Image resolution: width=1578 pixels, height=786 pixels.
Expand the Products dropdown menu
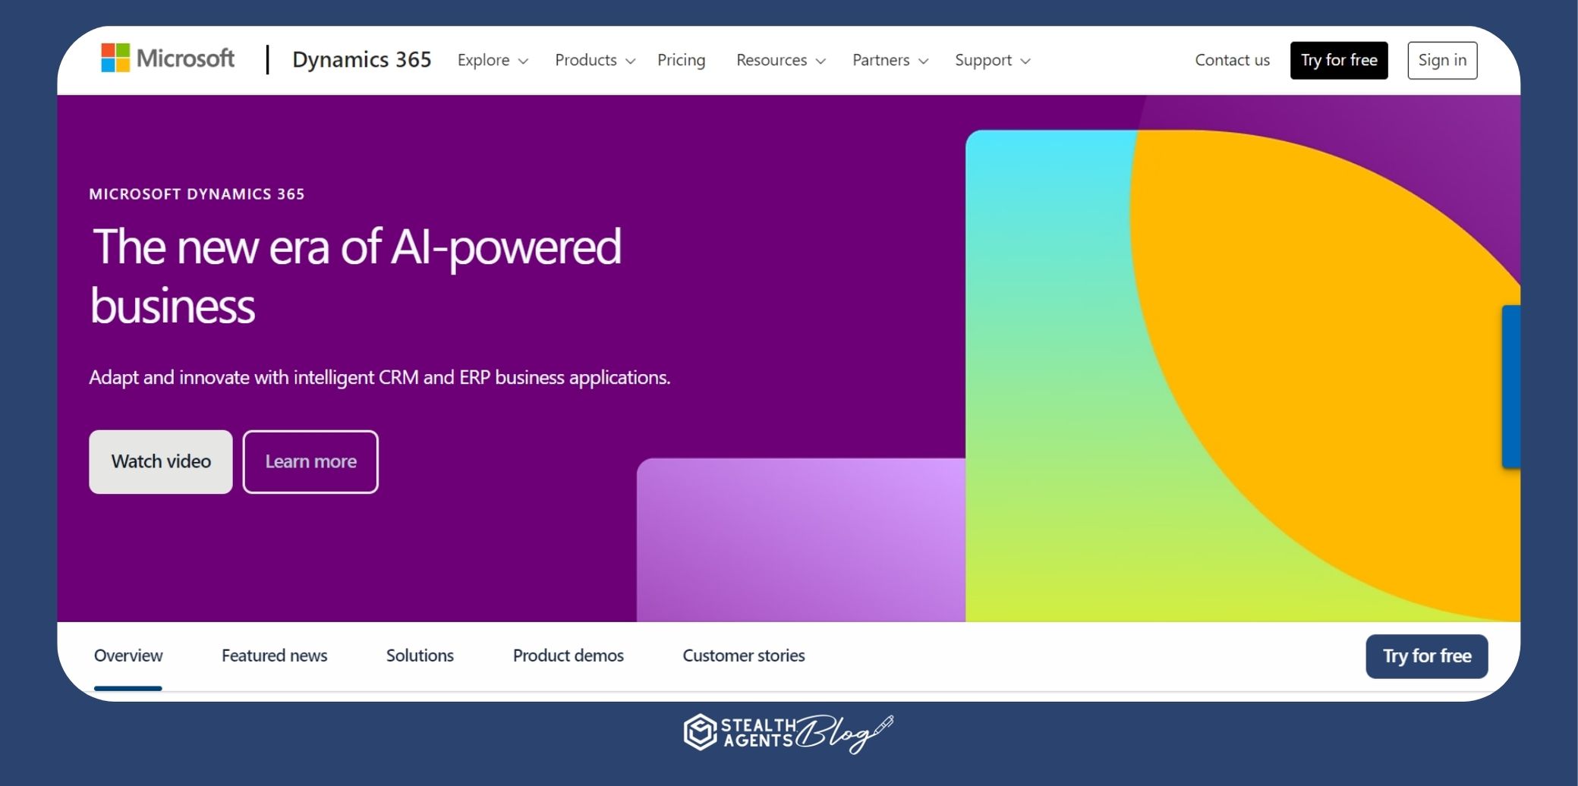pyautogui.click(x=595, y=60)
